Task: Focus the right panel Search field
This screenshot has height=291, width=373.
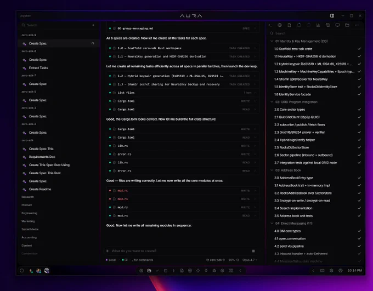Action: point(317,33)
